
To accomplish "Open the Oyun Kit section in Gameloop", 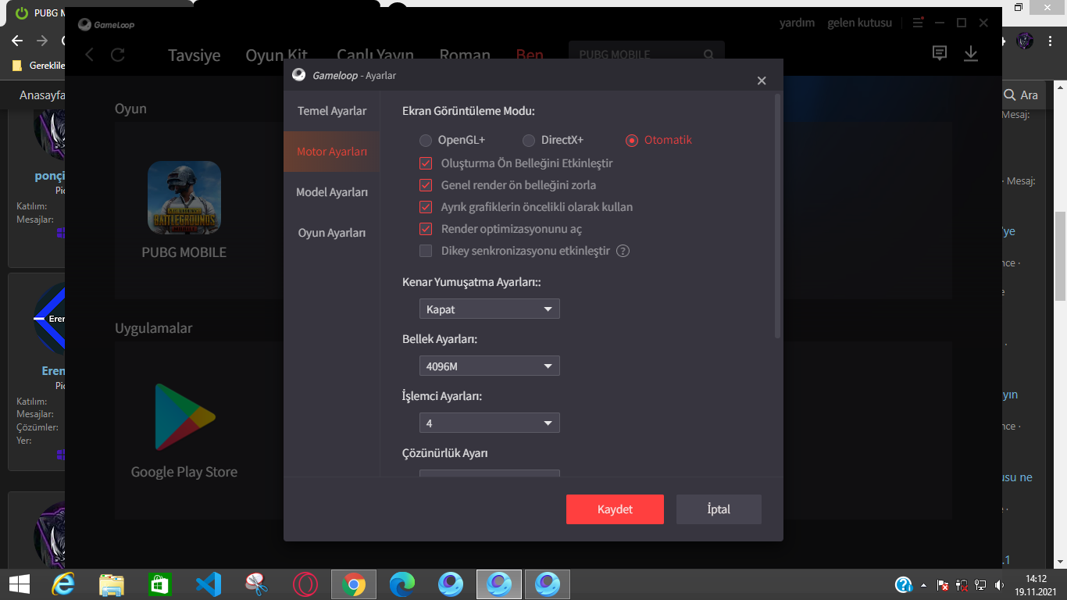I will [x=277, y=55].
